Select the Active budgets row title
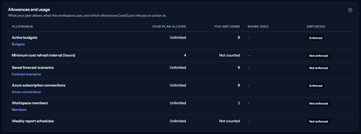Viewport: 361px width, 134px height. pos(25,38)
